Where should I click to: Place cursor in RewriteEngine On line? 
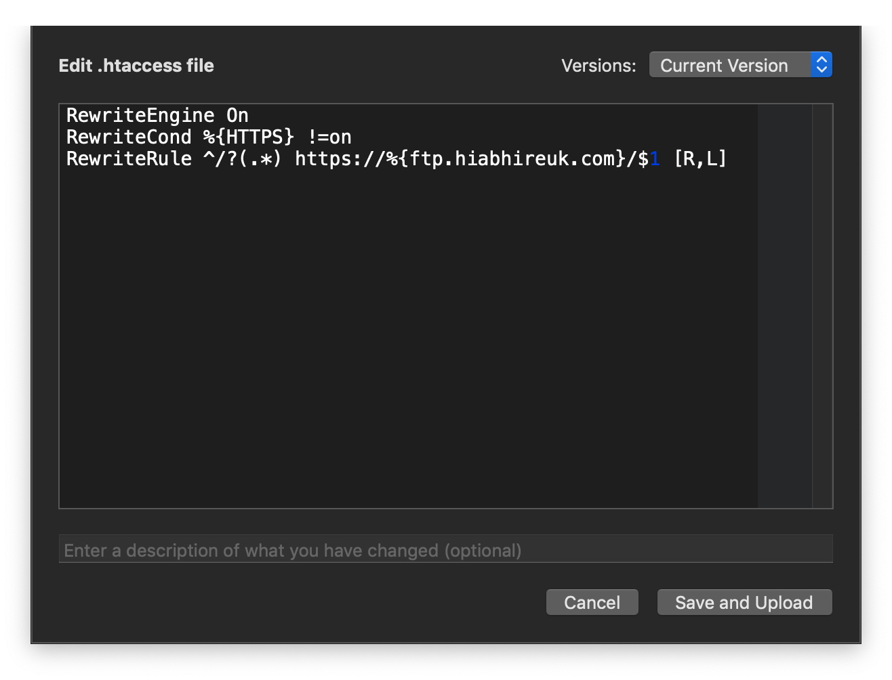click(157, 115)
